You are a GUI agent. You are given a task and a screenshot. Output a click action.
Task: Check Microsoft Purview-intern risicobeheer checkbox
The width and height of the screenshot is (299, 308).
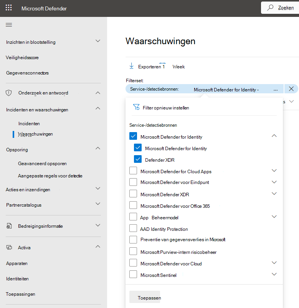(133, 251)
